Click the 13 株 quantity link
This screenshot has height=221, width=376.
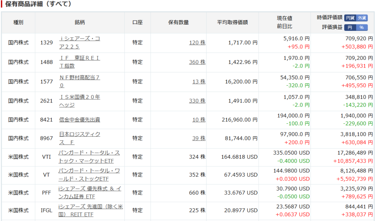point(199,81)
